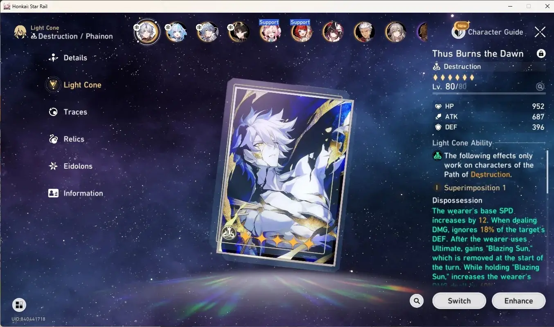Click the "Light Cone Ability" heading
The image size is (554, 327).
[462, 143]
